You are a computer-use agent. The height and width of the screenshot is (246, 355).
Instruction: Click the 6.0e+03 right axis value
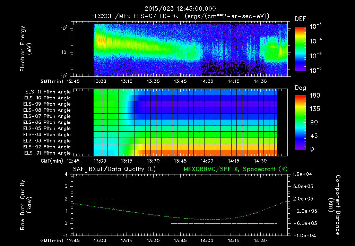(303, 187)
